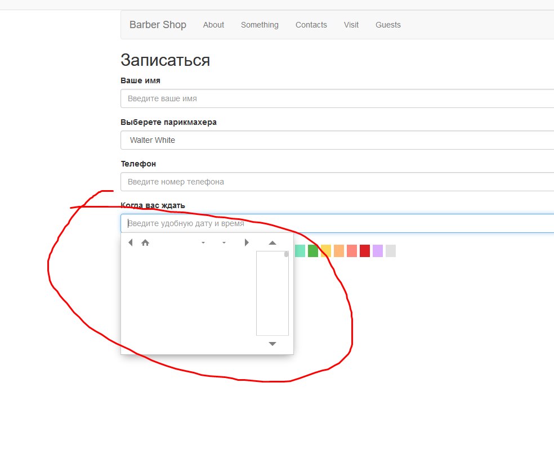Pick the yellow color swatch
Viewport: 554px width, 450px height.
326,251
